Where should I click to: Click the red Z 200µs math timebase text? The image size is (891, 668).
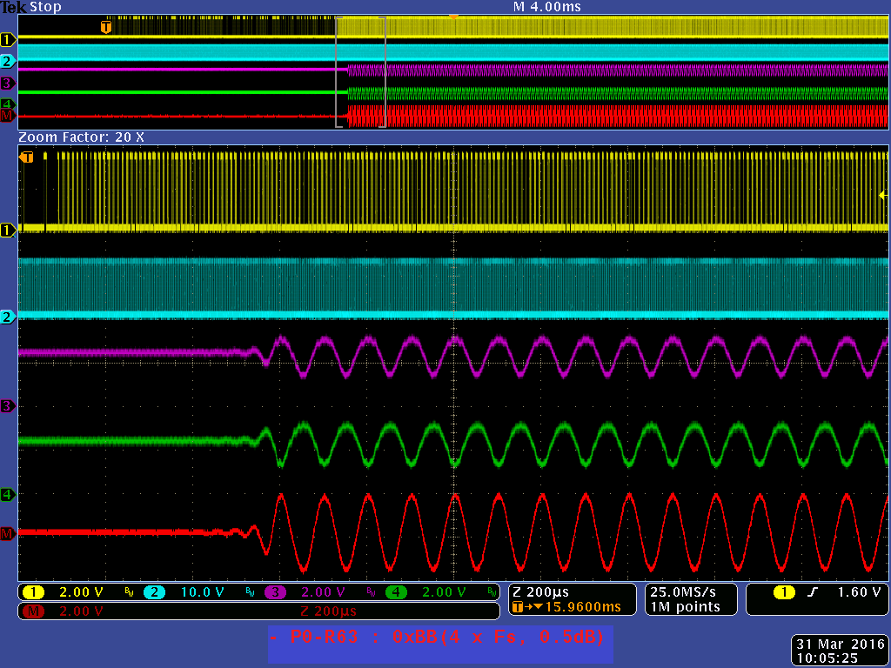click(x=328, y=611)
